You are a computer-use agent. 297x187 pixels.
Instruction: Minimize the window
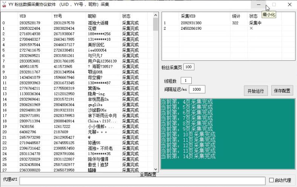pos(259,5)
